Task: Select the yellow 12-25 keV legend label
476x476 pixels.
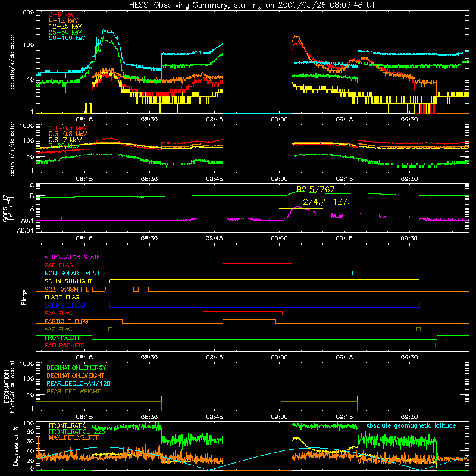Action: pos(65,26)
